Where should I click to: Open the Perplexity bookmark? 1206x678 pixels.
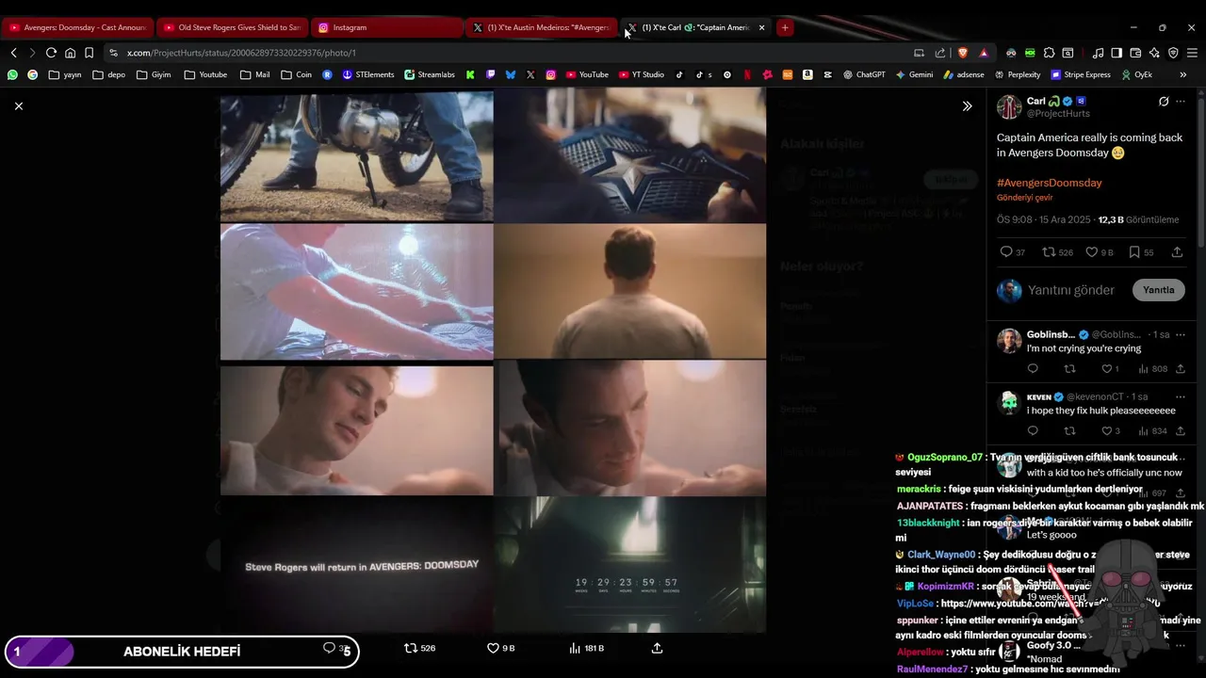[1017, 74]
